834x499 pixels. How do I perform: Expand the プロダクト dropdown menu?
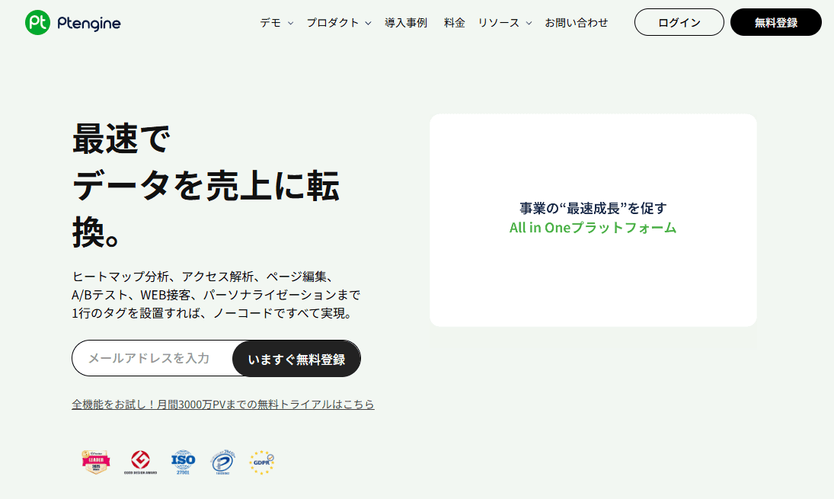[x=339, y=23]
